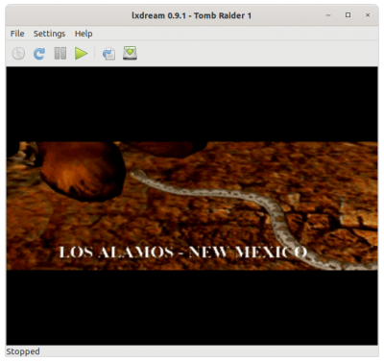Open the File menu
Image resolution: width=384 pixels, height=362 pixels.
(x=17, y=34)
